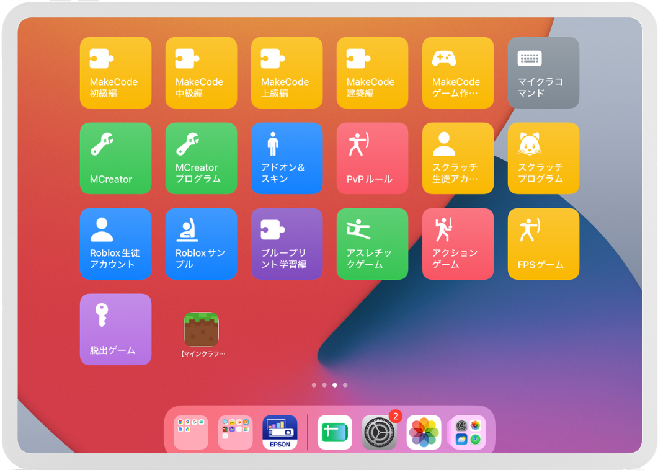Open the second app folder in the dock
658x470 pixels.
click(236, 432)
